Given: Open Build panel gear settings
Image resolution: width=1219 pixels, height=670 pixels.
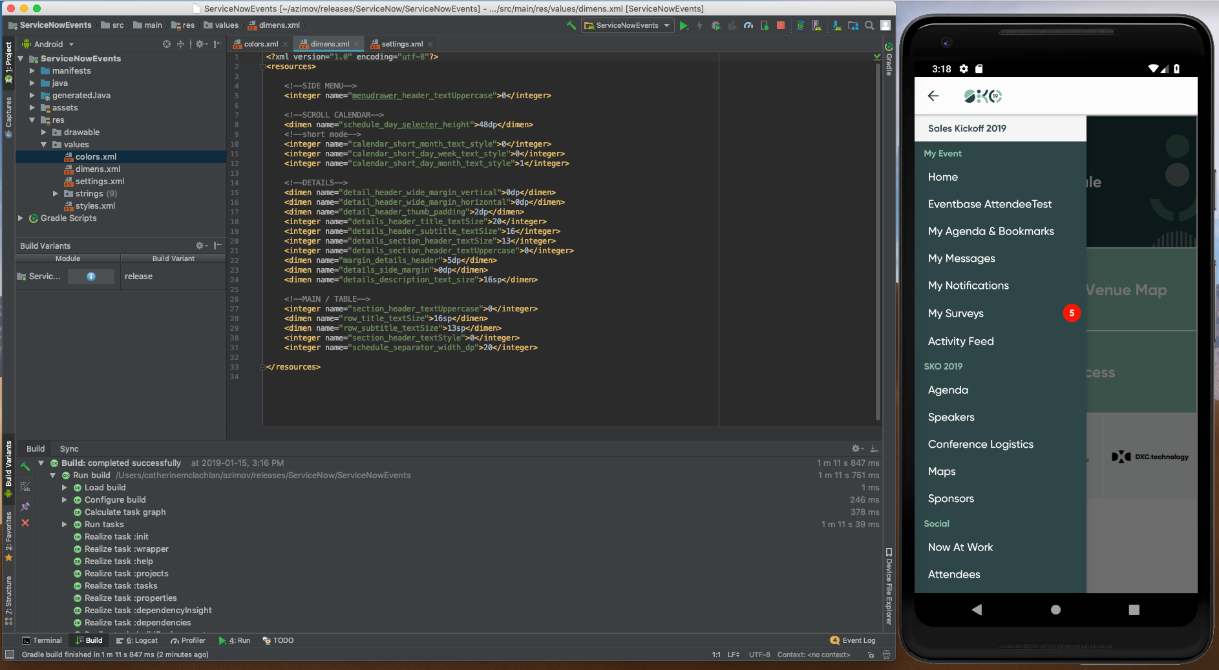Looking at the screenshot, I should pos(857,448).
